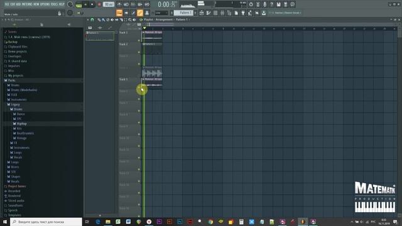Click the speech bubble icon in top toolbar
Viewport: 402px width, 226px height.
(x=293, y=4)
